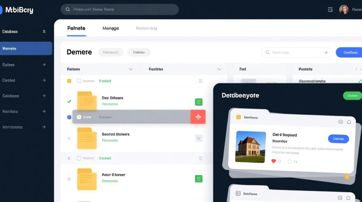The image size is (362, 202).
Task: Click hamburger menu icon on first group row
Action: click(200, 81)
